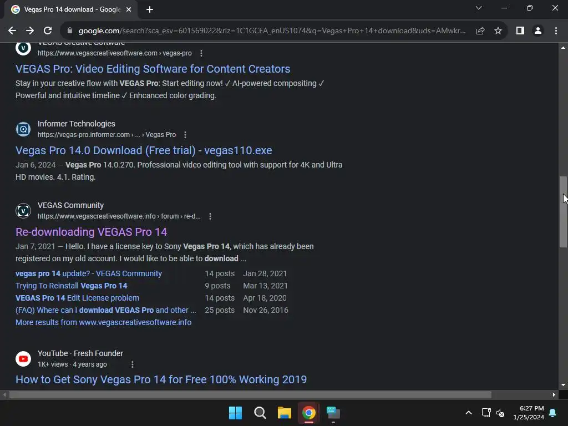Open a new tab
Screen dimensions: 568x426
coord(150,9)
